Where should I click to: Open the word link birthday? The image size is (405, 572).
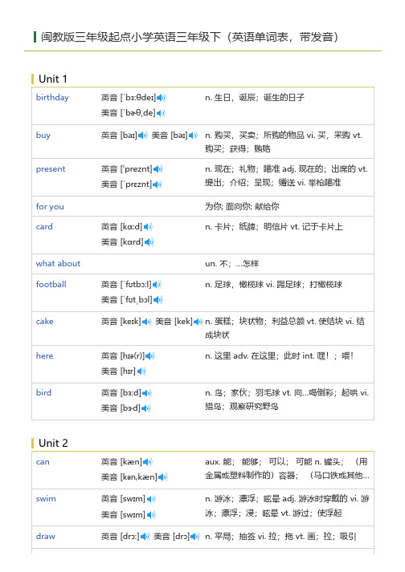click(x=52, y=97)
